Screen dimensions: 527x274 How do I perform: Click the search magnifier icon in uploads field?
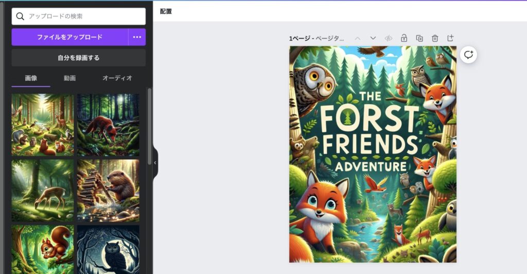click(20, 16)
